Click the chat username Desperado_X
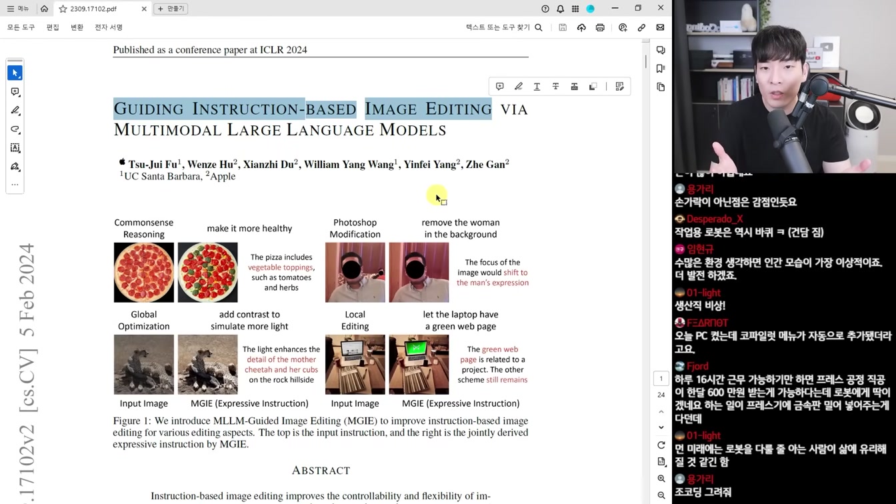896x504 pixels. pos(715,219)
